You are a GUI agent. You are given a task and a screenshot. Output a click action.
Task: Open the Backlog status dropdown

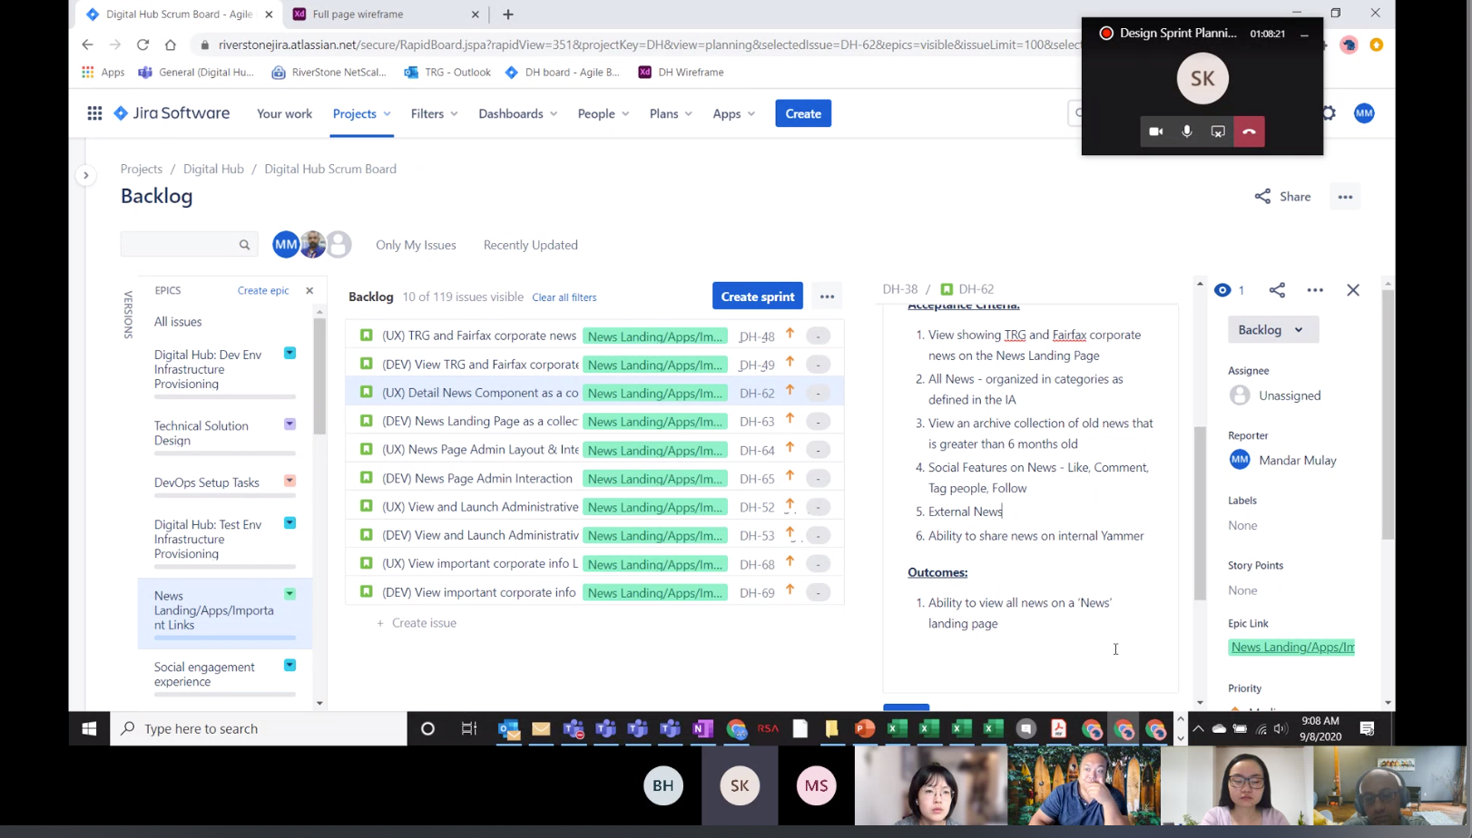[x=1272, y=330]
